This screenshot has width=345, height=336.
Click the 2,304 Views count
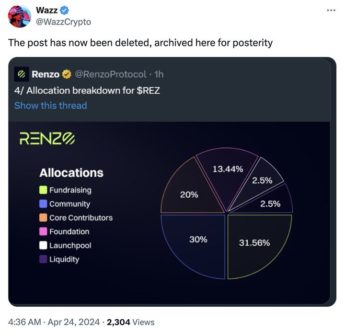point(130,322)
